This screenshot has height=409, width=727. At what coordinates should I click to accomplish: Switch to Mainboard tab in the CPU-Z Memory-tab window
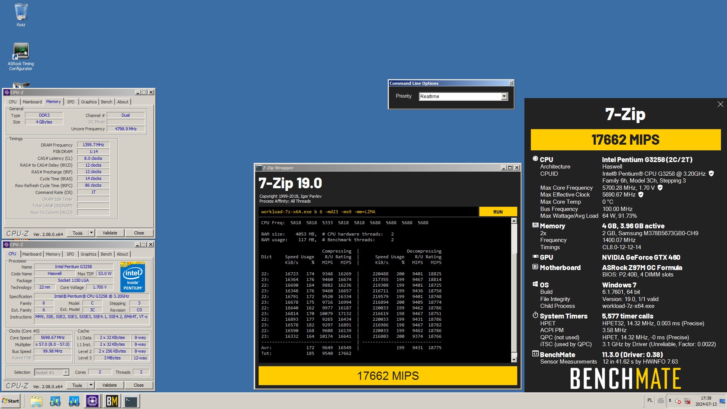point(32,102)
